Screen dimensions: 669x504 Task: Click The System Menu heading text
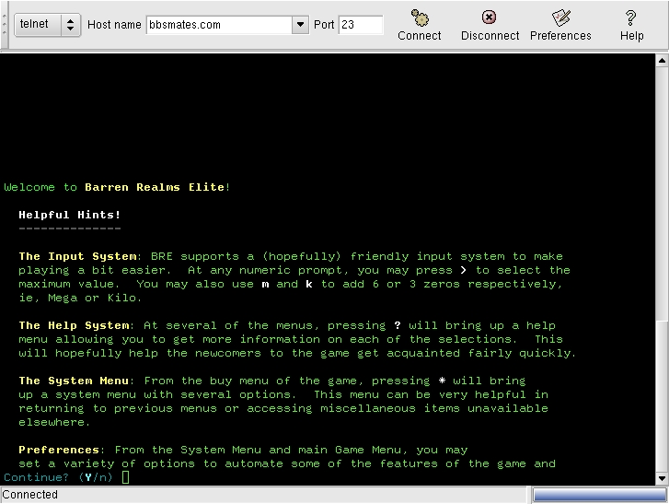[70, 381]
